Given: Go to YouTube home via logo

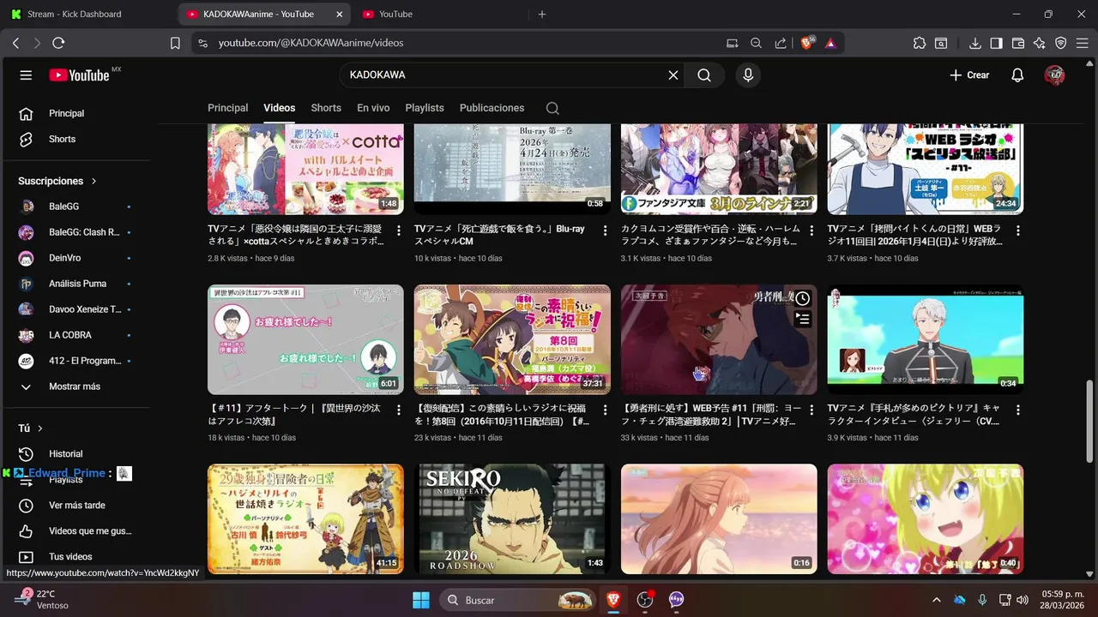Looking at the screenshot, I should (79, 75).
